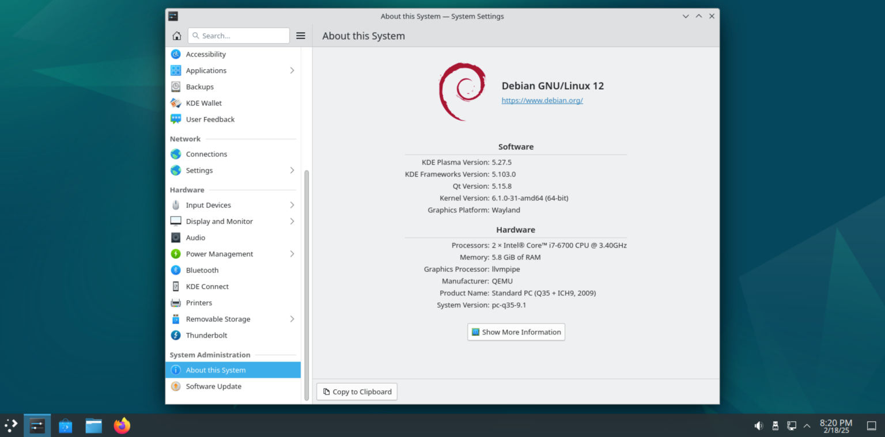Select the Audio settings icon

[176, 237]
